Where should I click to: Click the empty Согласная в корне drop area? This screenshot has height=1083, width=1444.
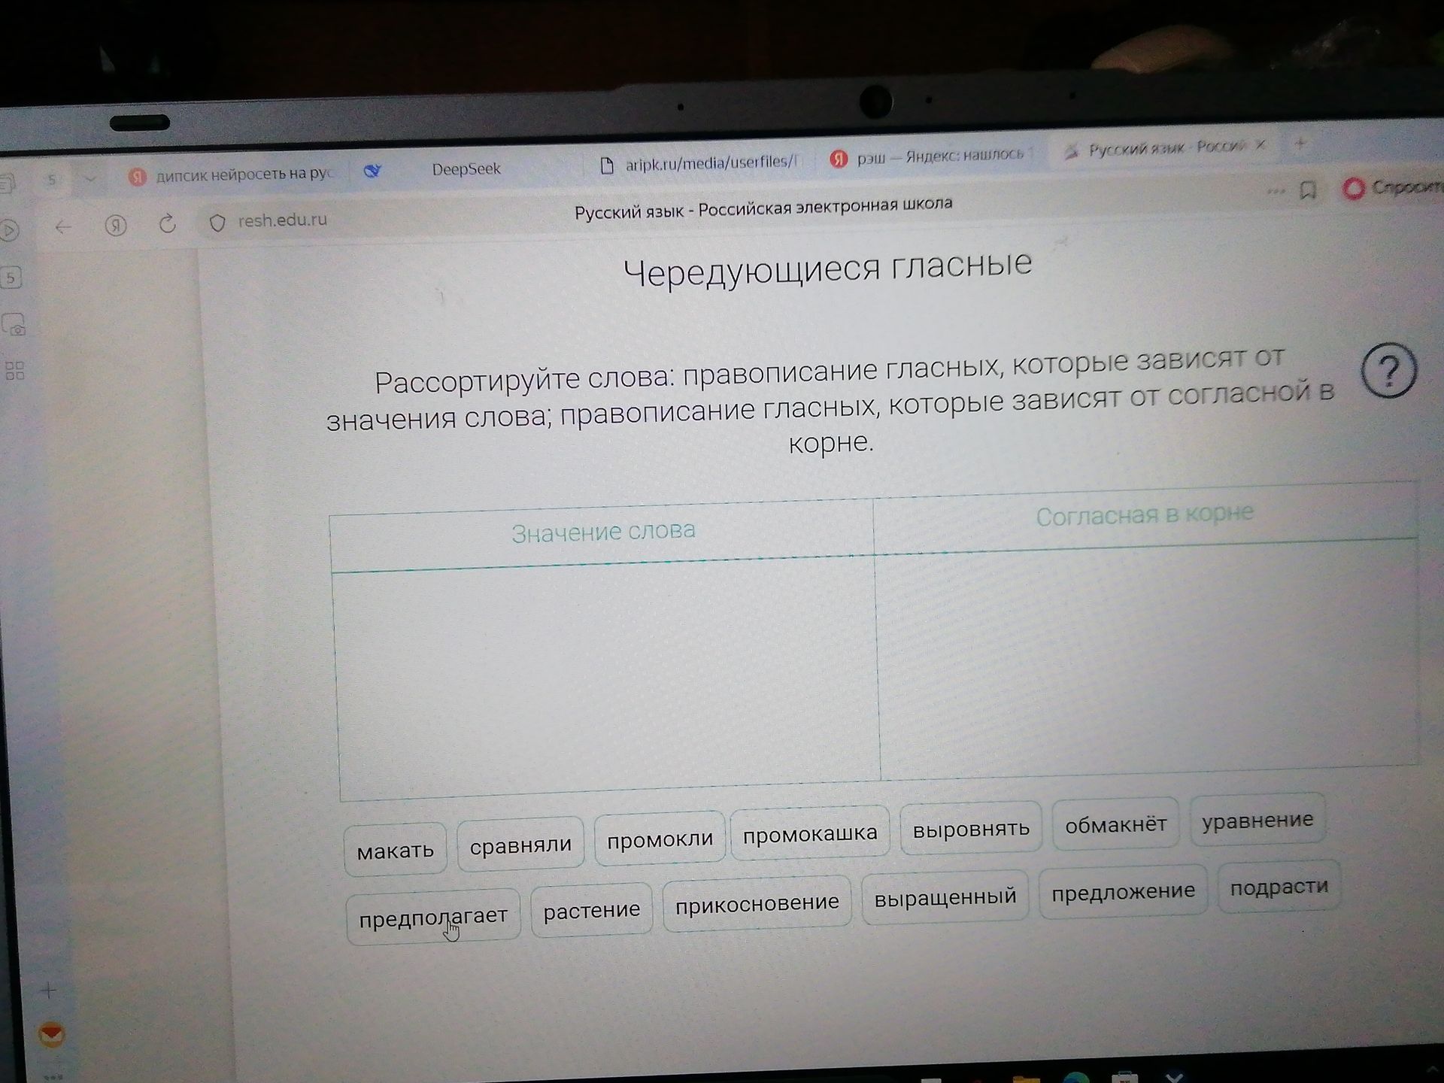coord(1147,658)
